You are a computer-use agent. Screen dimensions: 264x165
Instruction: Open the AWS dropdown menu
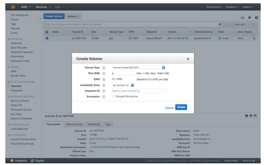(26, 7)
